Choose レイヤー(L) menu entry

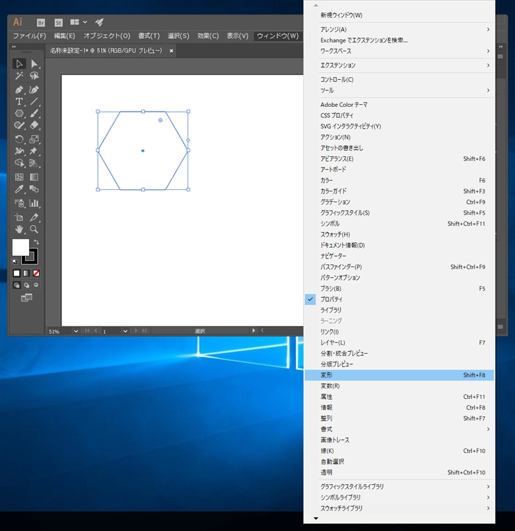point(399,343)
